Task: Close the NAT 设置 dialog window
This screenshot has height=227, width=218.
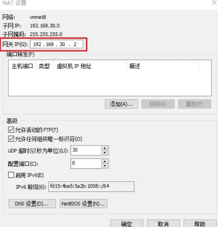Action: 214,3
